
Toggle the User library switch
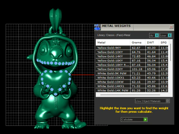click(x=166, y=35)
